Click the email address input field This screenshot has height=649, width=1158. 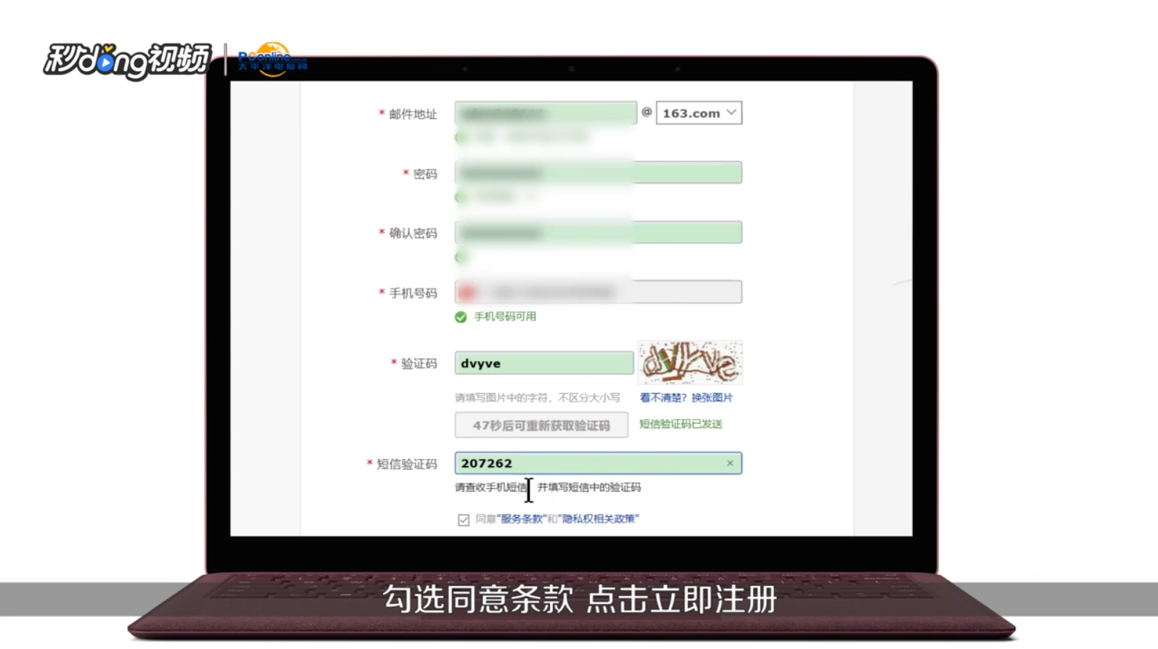click(546, 113)
